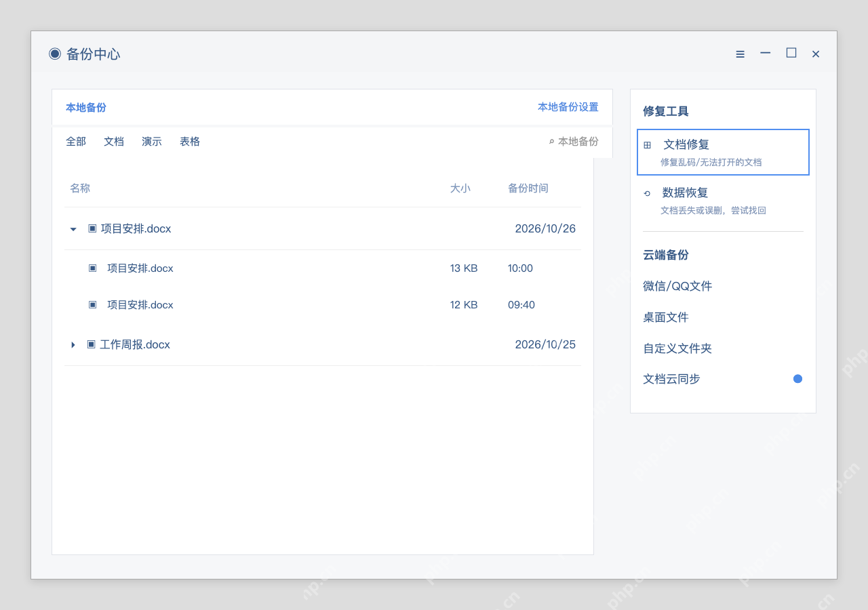
Task: Open the hamburger menu in title bar
Action: pyautogui.click(x=740, y=54)
